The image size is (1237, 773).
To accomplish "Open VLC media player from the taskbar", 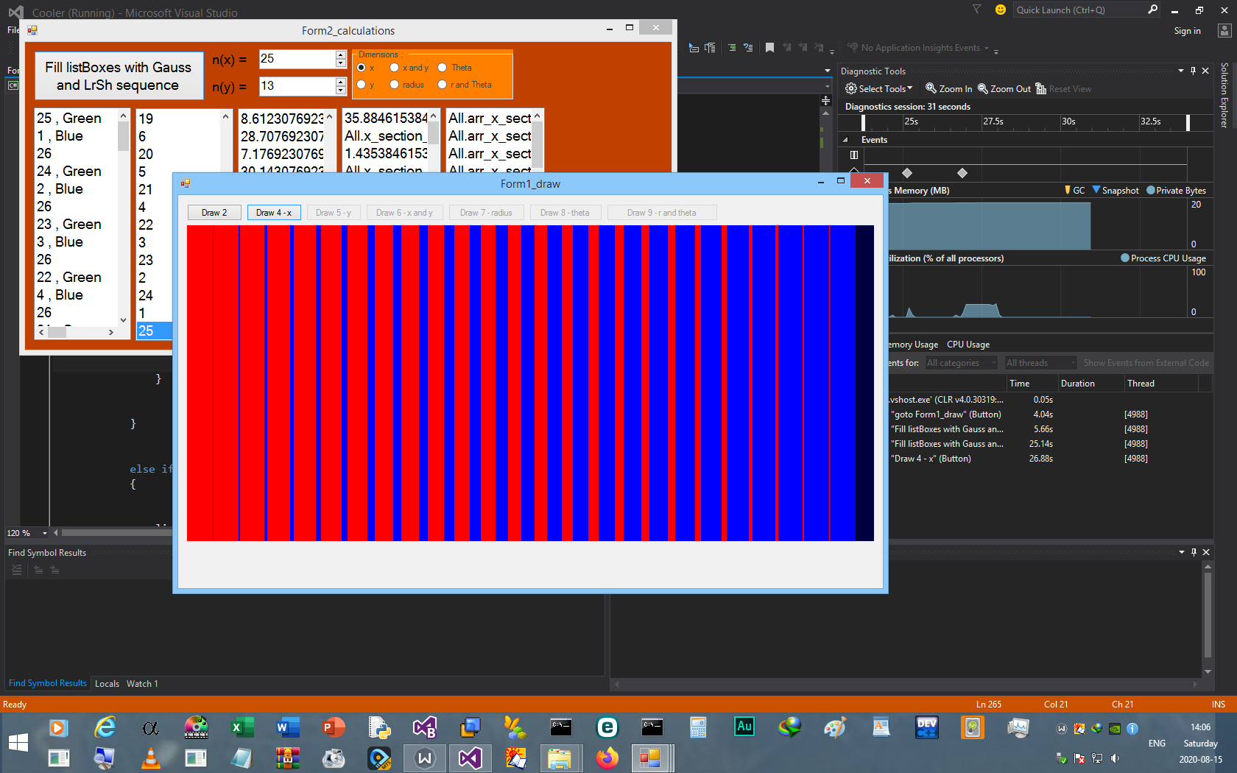I will coord(150,758).
